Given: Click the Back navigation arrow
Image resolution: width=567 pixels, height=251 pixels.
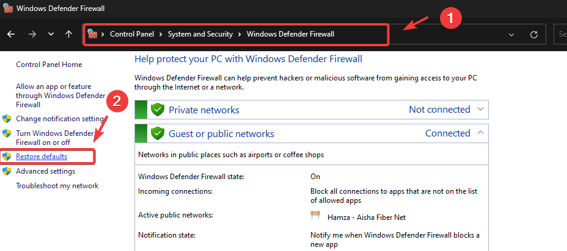Looking at the screenshot, I should pyautogui.click(x=11, y=34).
